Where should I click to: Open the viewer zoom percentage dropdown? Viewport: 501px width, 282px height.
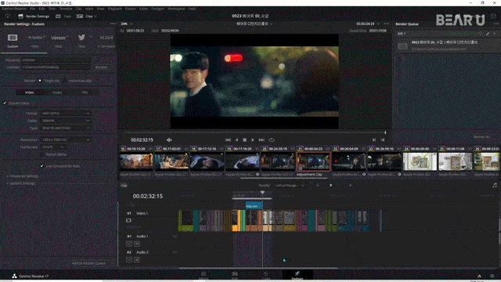pyautogui.click(x=127, y=23)
